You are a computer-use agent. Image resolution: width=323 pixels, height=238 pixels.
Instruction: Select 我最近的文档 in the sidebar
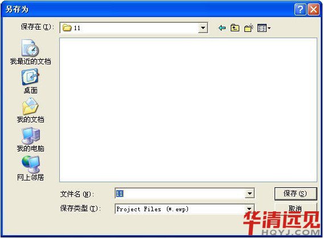pyautogui.click(x=30, y=52)
